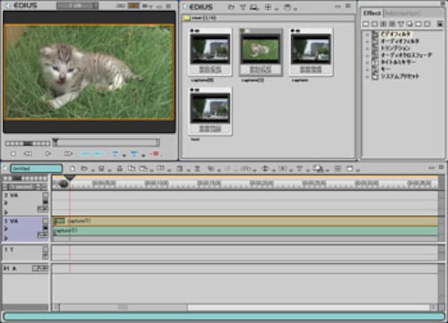The width and height of the screenshot is (448, 323).
Task: Toggle the checkbox on the 2 VA track
Action: coord(45,196)
